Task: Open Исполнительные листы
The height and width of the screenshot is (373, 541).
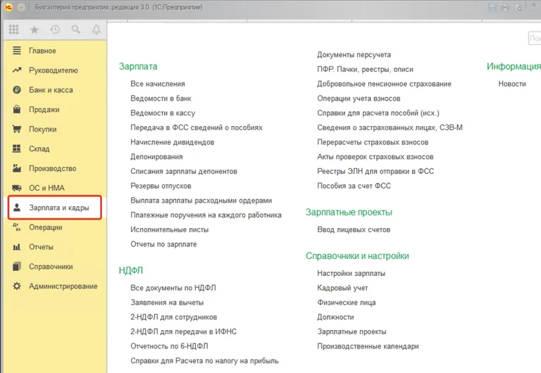Action: tap(168, 229)
